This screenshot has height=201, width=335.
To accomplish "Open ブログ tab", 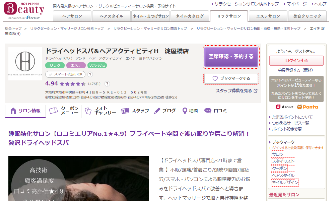I will click(x=165, y=111).
